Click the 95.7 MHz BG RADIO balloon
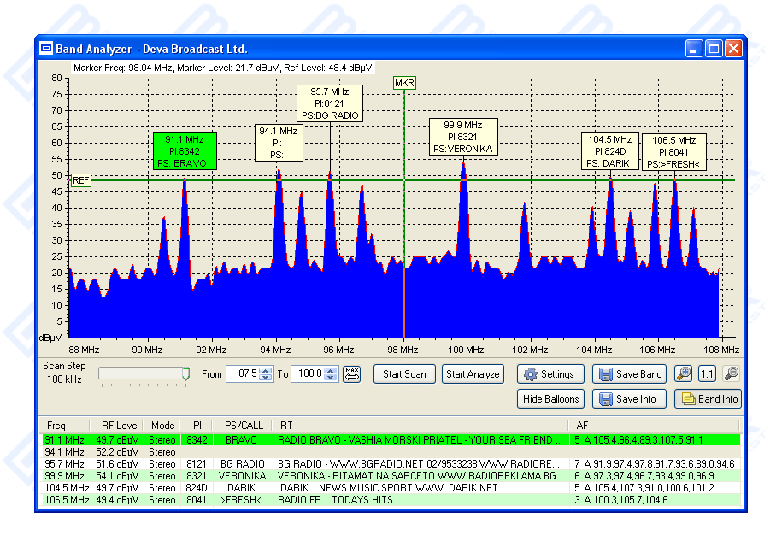Image resolution: width=782 pixels, height=547 pixels. tap(330, 103)
